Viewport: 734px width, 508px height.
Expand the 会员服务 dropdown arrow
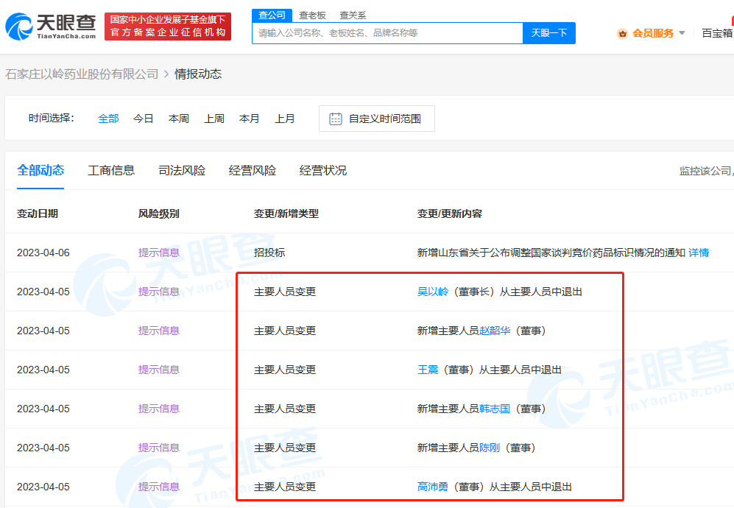click(682, 33)
